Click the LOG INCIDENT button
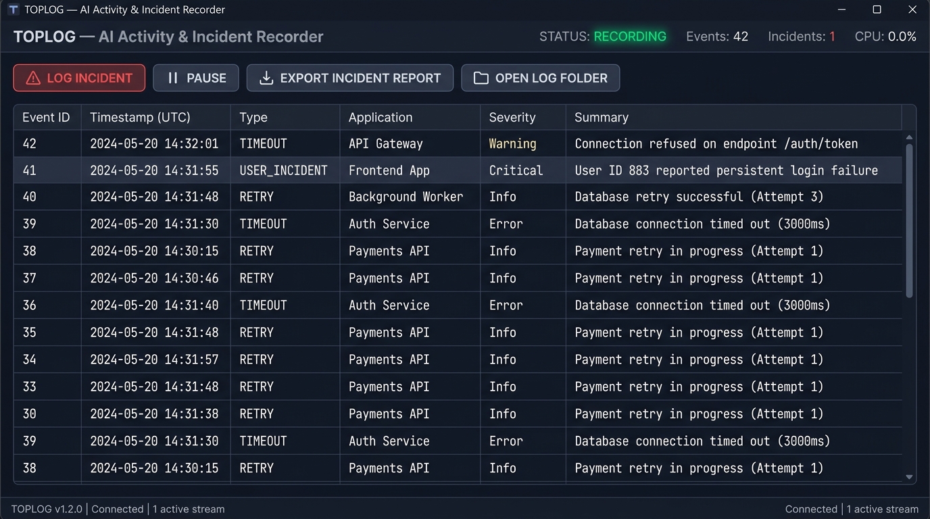 [79, 78]
